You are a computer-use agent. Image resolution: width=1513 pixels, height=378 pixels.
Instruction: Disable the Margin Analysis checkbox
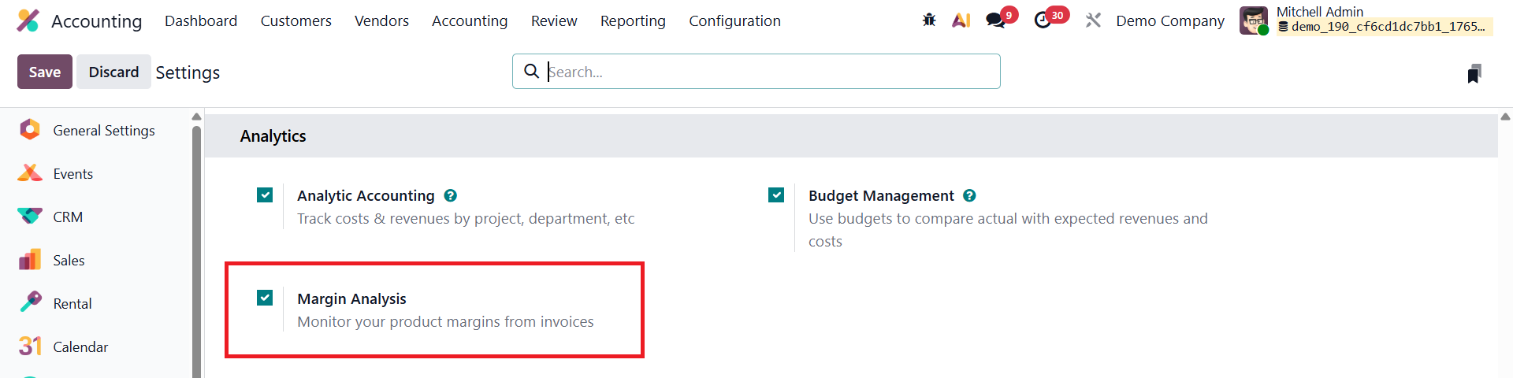(x=265, y=298)
